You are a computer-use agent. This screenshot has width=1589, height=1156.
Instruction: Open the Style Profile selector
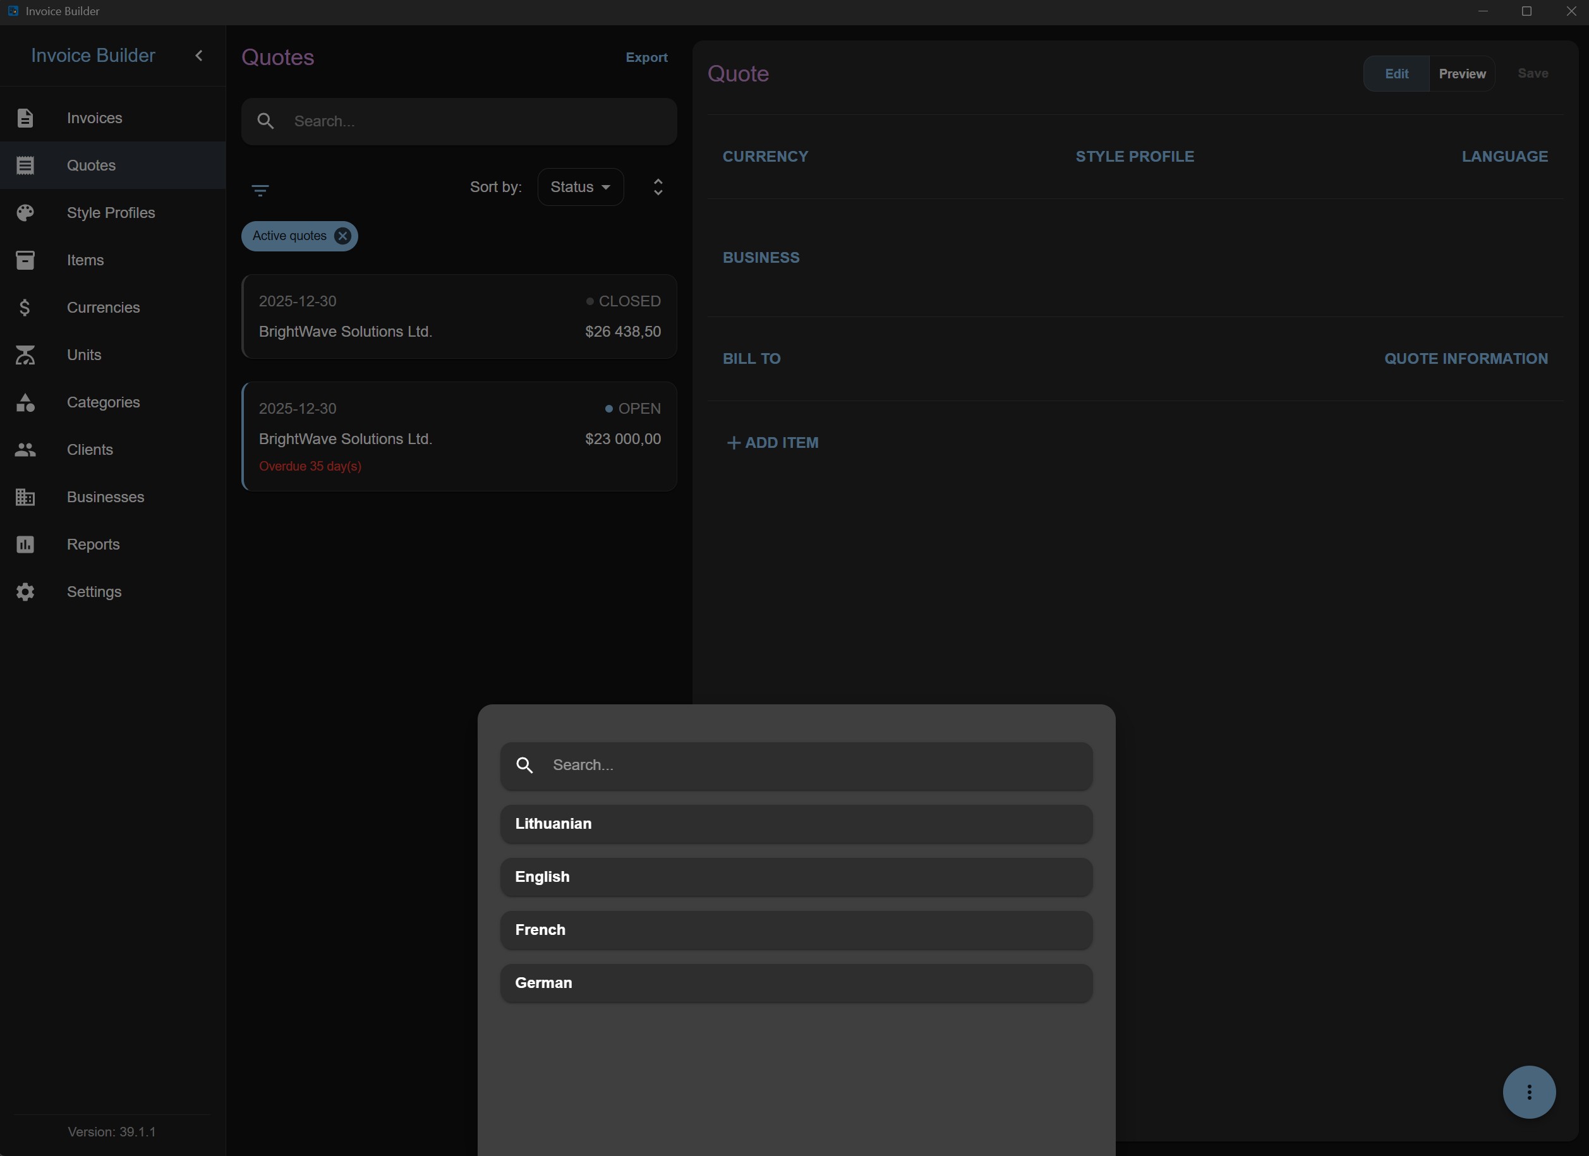point(1134,156)
